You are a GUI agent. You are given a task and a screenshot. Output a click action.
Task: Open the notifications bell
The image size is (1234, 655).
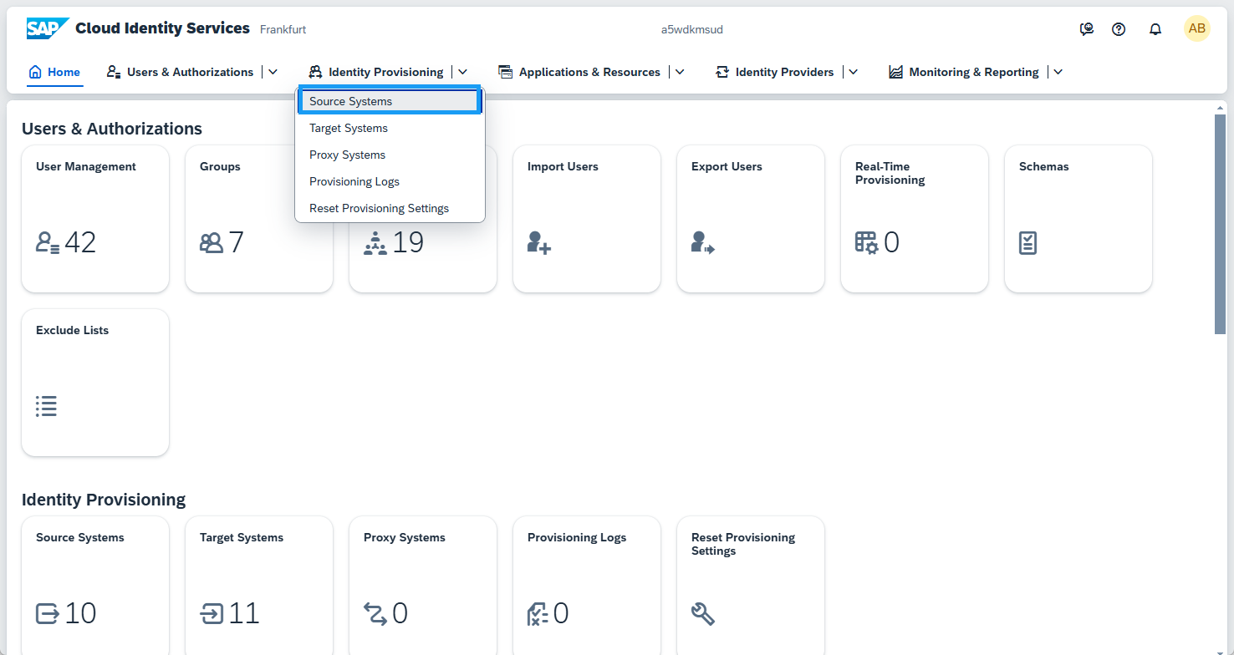point(1155,29)
